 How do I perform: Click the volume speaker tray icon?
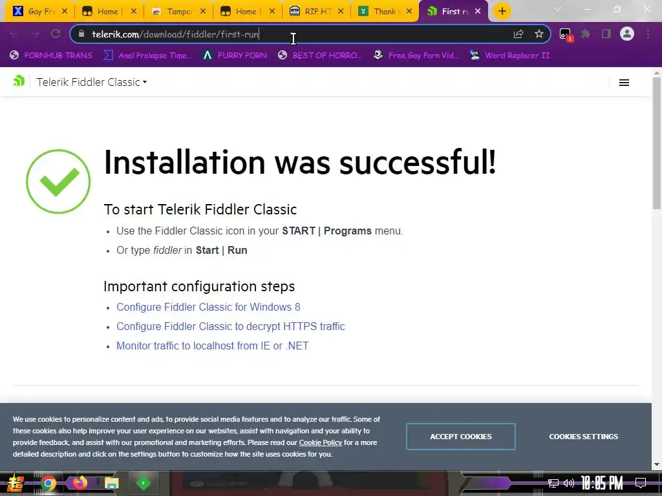click(569, 483)
